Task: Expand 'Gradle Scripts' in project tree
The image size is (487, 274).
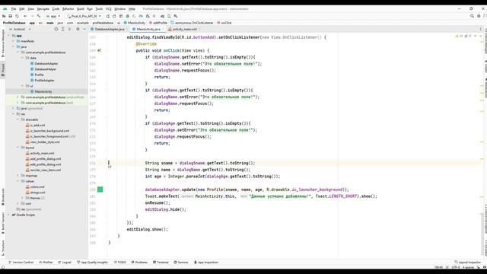Action: click(8, 215)
